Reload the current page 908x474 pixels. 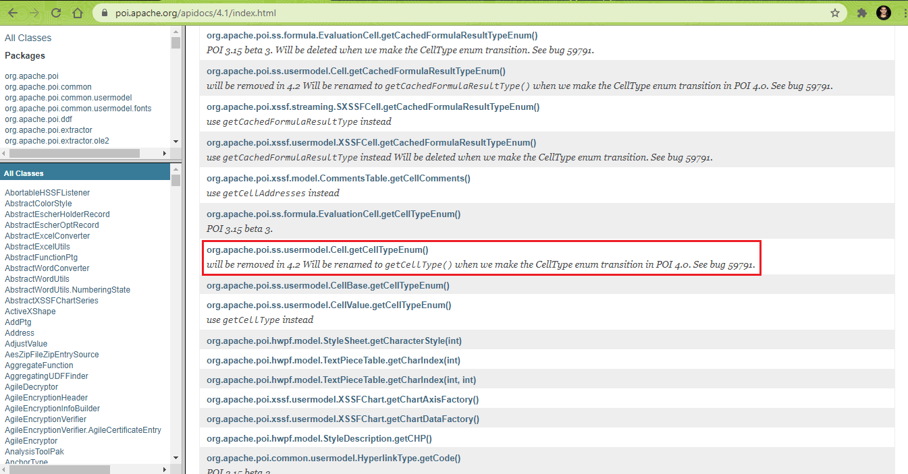pyautogui.click(x=56, y=13)
